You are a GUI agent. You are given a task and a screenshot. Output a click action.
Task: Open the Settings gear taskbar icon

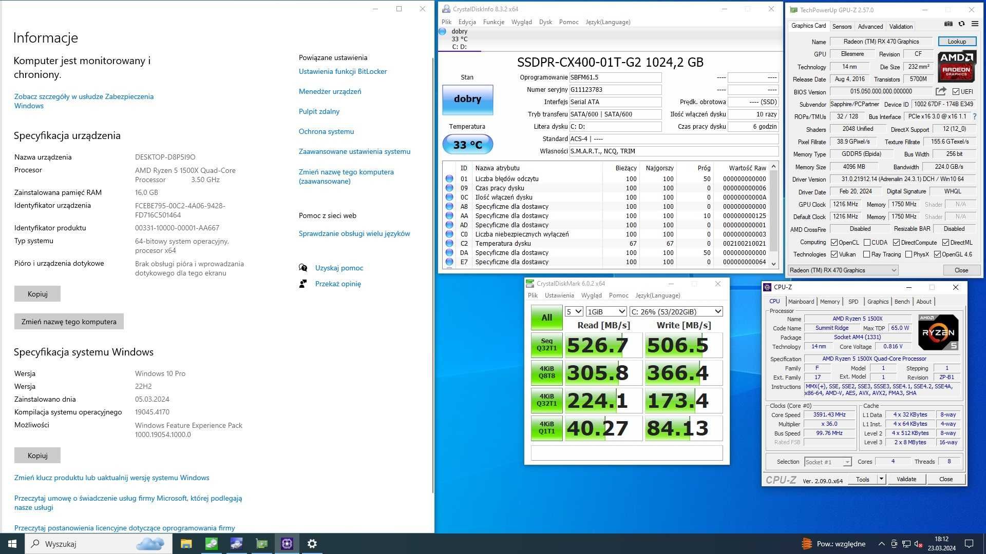click(x=312, y=544)
